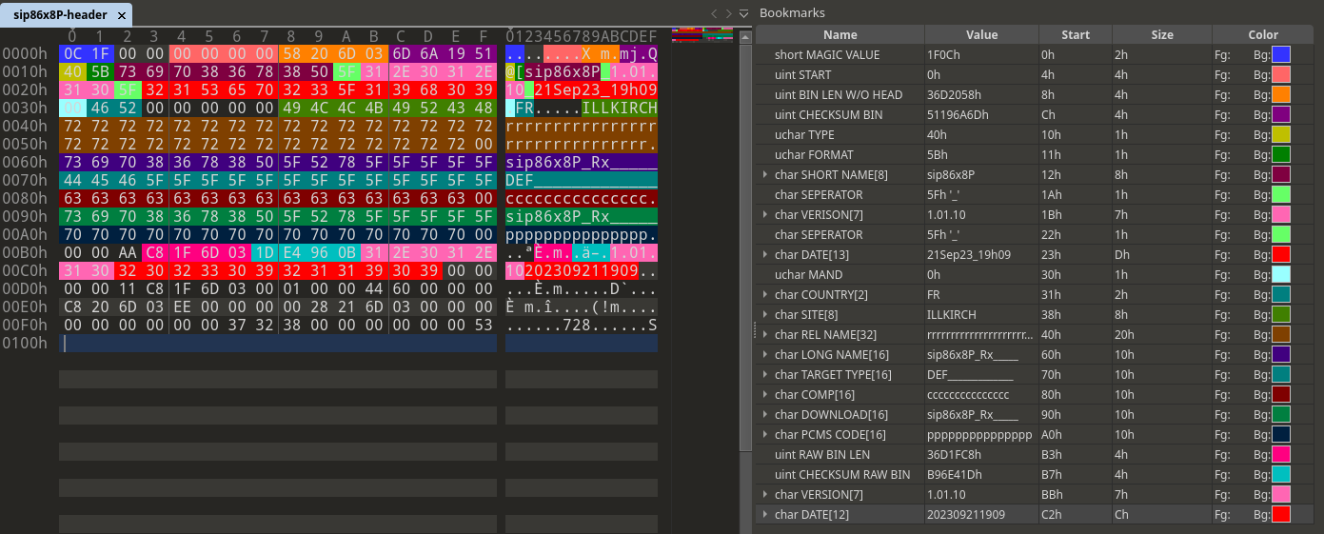Click the Color column header
The width and height of the screenshot is (1324, 534).
(x=1264, y=34)
